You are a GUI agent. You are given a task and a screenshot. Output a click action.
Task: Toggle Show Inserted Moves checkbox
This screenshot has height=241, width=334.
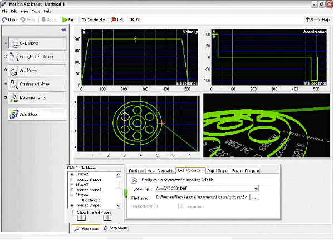(x=75, y=212)
